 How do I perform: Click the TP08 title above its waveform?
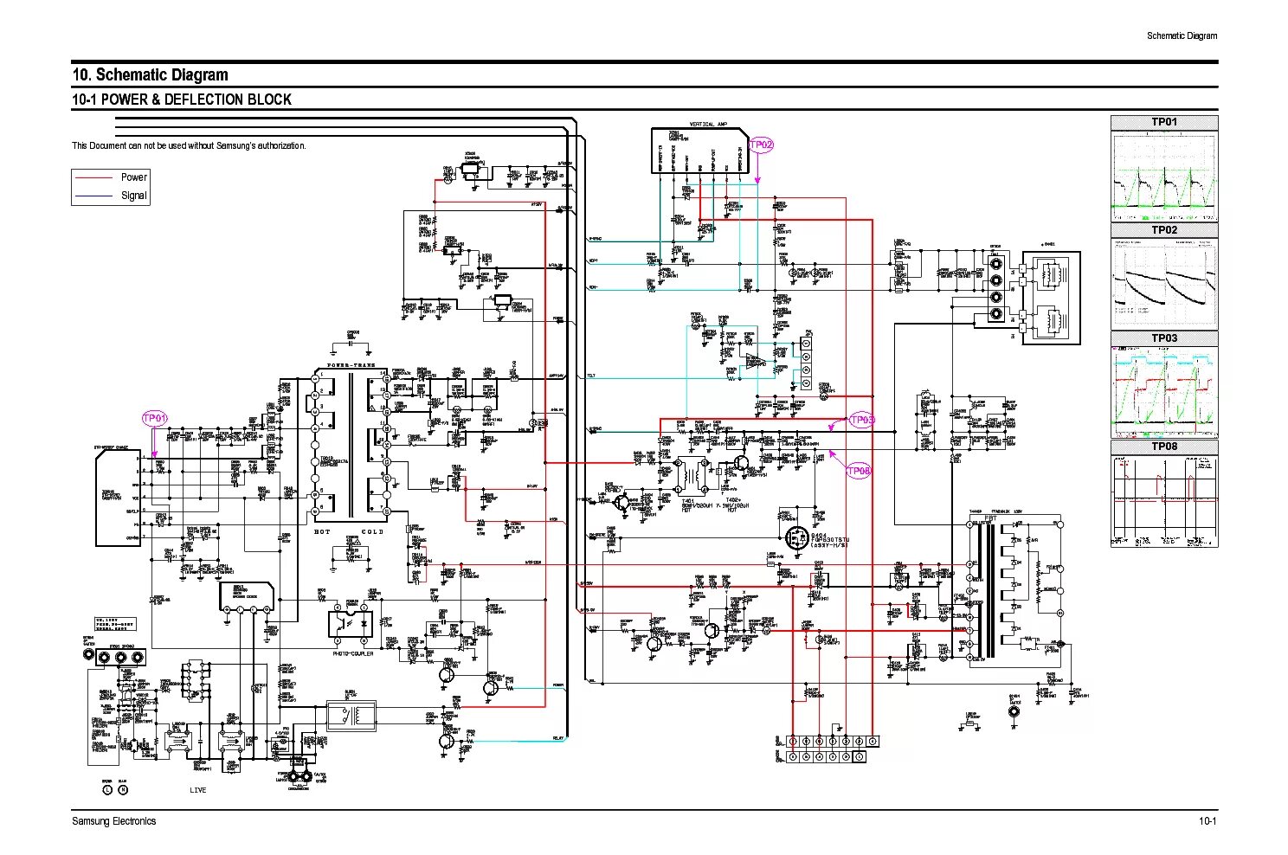[x=1164, y=447]
